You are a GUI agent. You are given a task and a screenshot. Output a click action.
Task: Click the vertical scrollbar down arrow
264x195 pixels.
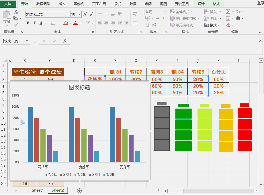tap(261, 185)
